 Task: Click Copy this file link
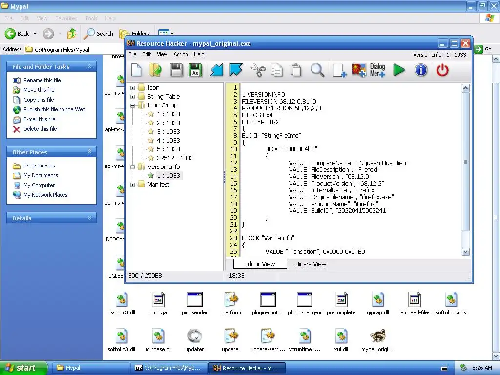[39, 100]
